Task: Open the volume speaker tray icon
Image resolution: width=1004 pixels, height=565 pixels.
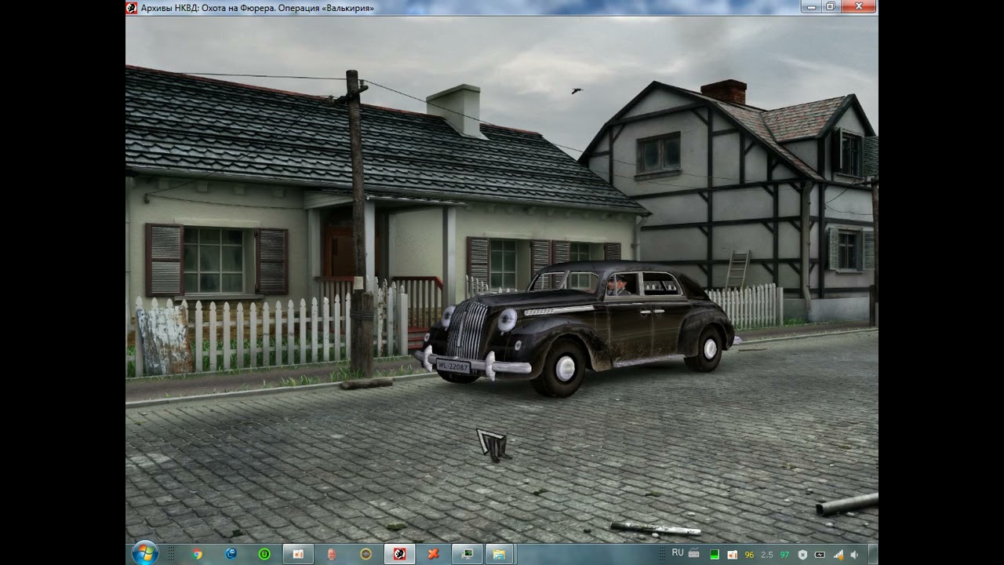Action: [x=854, y=555]
